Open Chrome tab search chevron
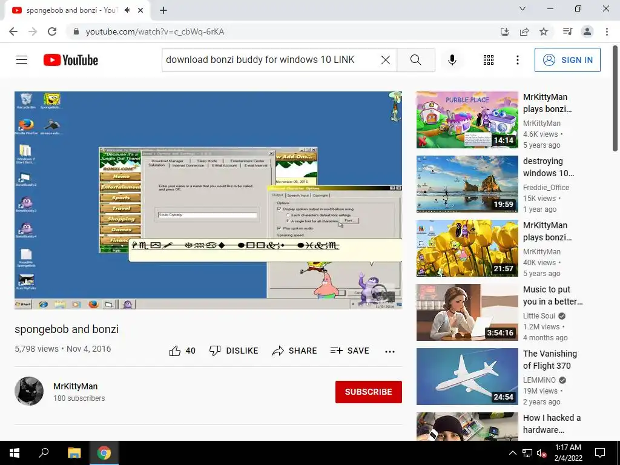The width and height of the screenshot is (620, 465). 523,8
